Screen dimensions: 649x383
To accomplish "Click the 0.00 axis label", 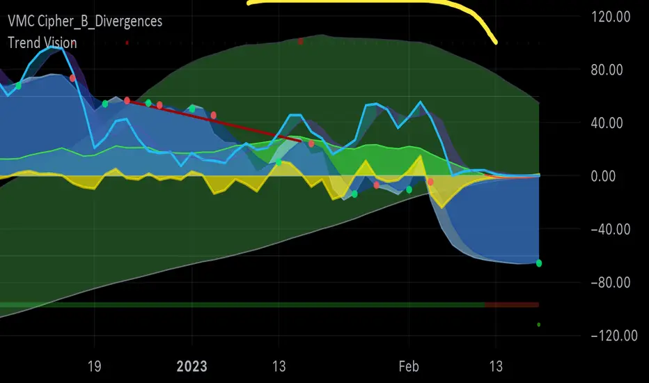I will coord(603,176).
